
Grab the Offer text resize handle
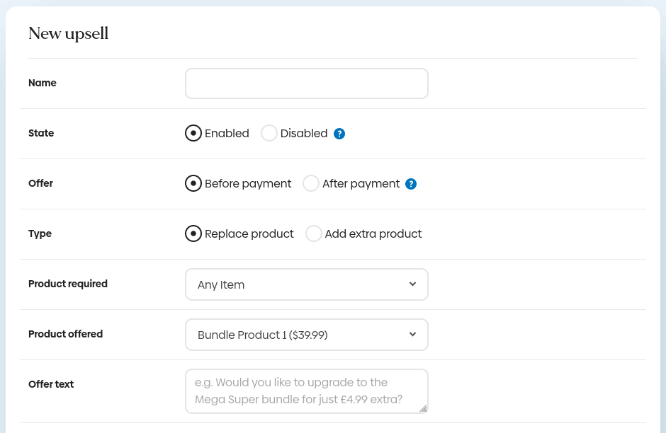[x=423, y=408]
